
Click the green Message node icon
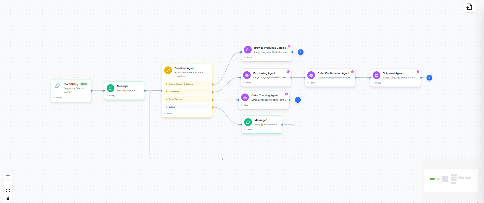point(110,88)
